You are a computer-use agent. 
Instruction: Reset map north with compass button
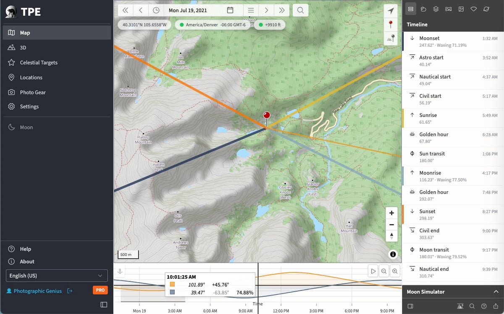tap(391, 236)
